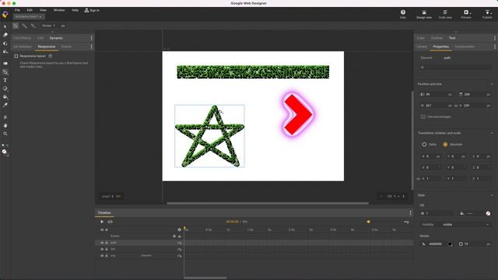Select the Zoom magnifier tool
The height and width of the screenshot is (280, 498).
pyautogui.click(x=5, y=134)
